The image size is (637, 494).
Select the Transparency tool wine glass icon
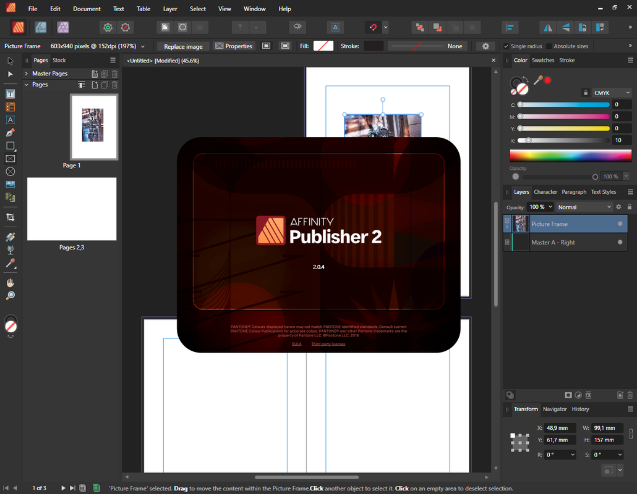pos(10,250)
